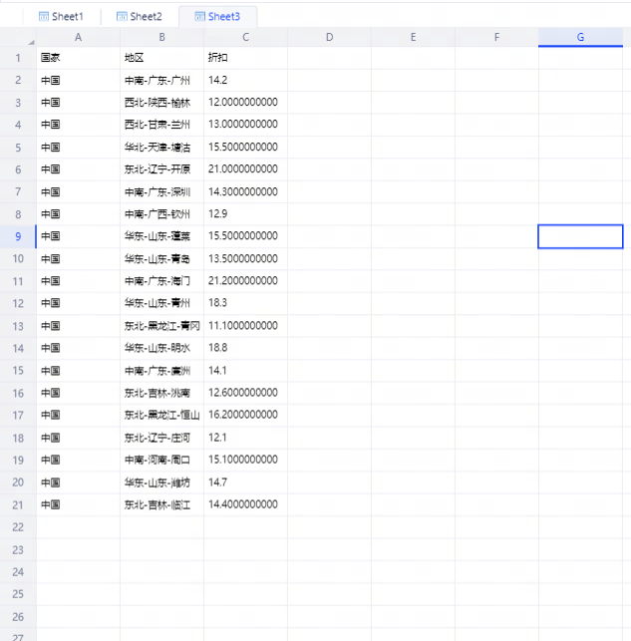This screenshot has width=631, height=641.
Task: Switch to the Sheet2 tab
Action: (138, 17)
